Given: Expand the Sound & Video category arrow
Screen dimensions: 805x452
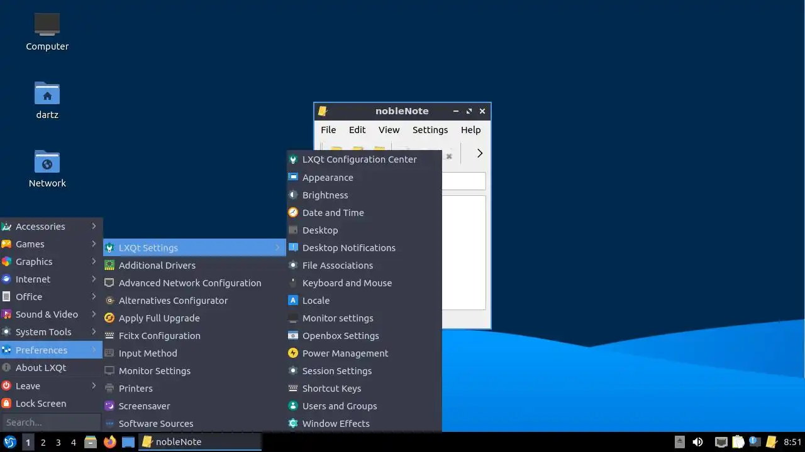Looking at the screenshot, I should coord(94,314).
